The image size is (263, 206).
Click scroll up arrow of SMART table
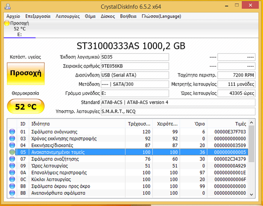[251, 123]
